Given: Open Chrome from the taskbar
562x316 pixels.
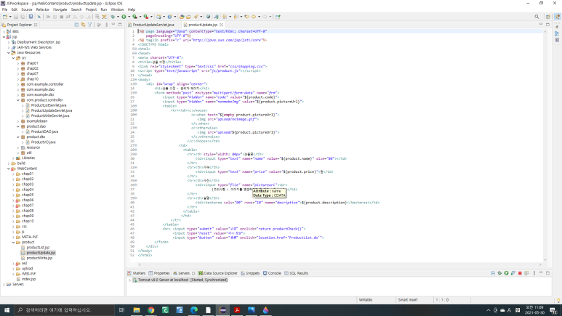Looking at the screenshot, I should pyautogui.click(x=151, y=310).
